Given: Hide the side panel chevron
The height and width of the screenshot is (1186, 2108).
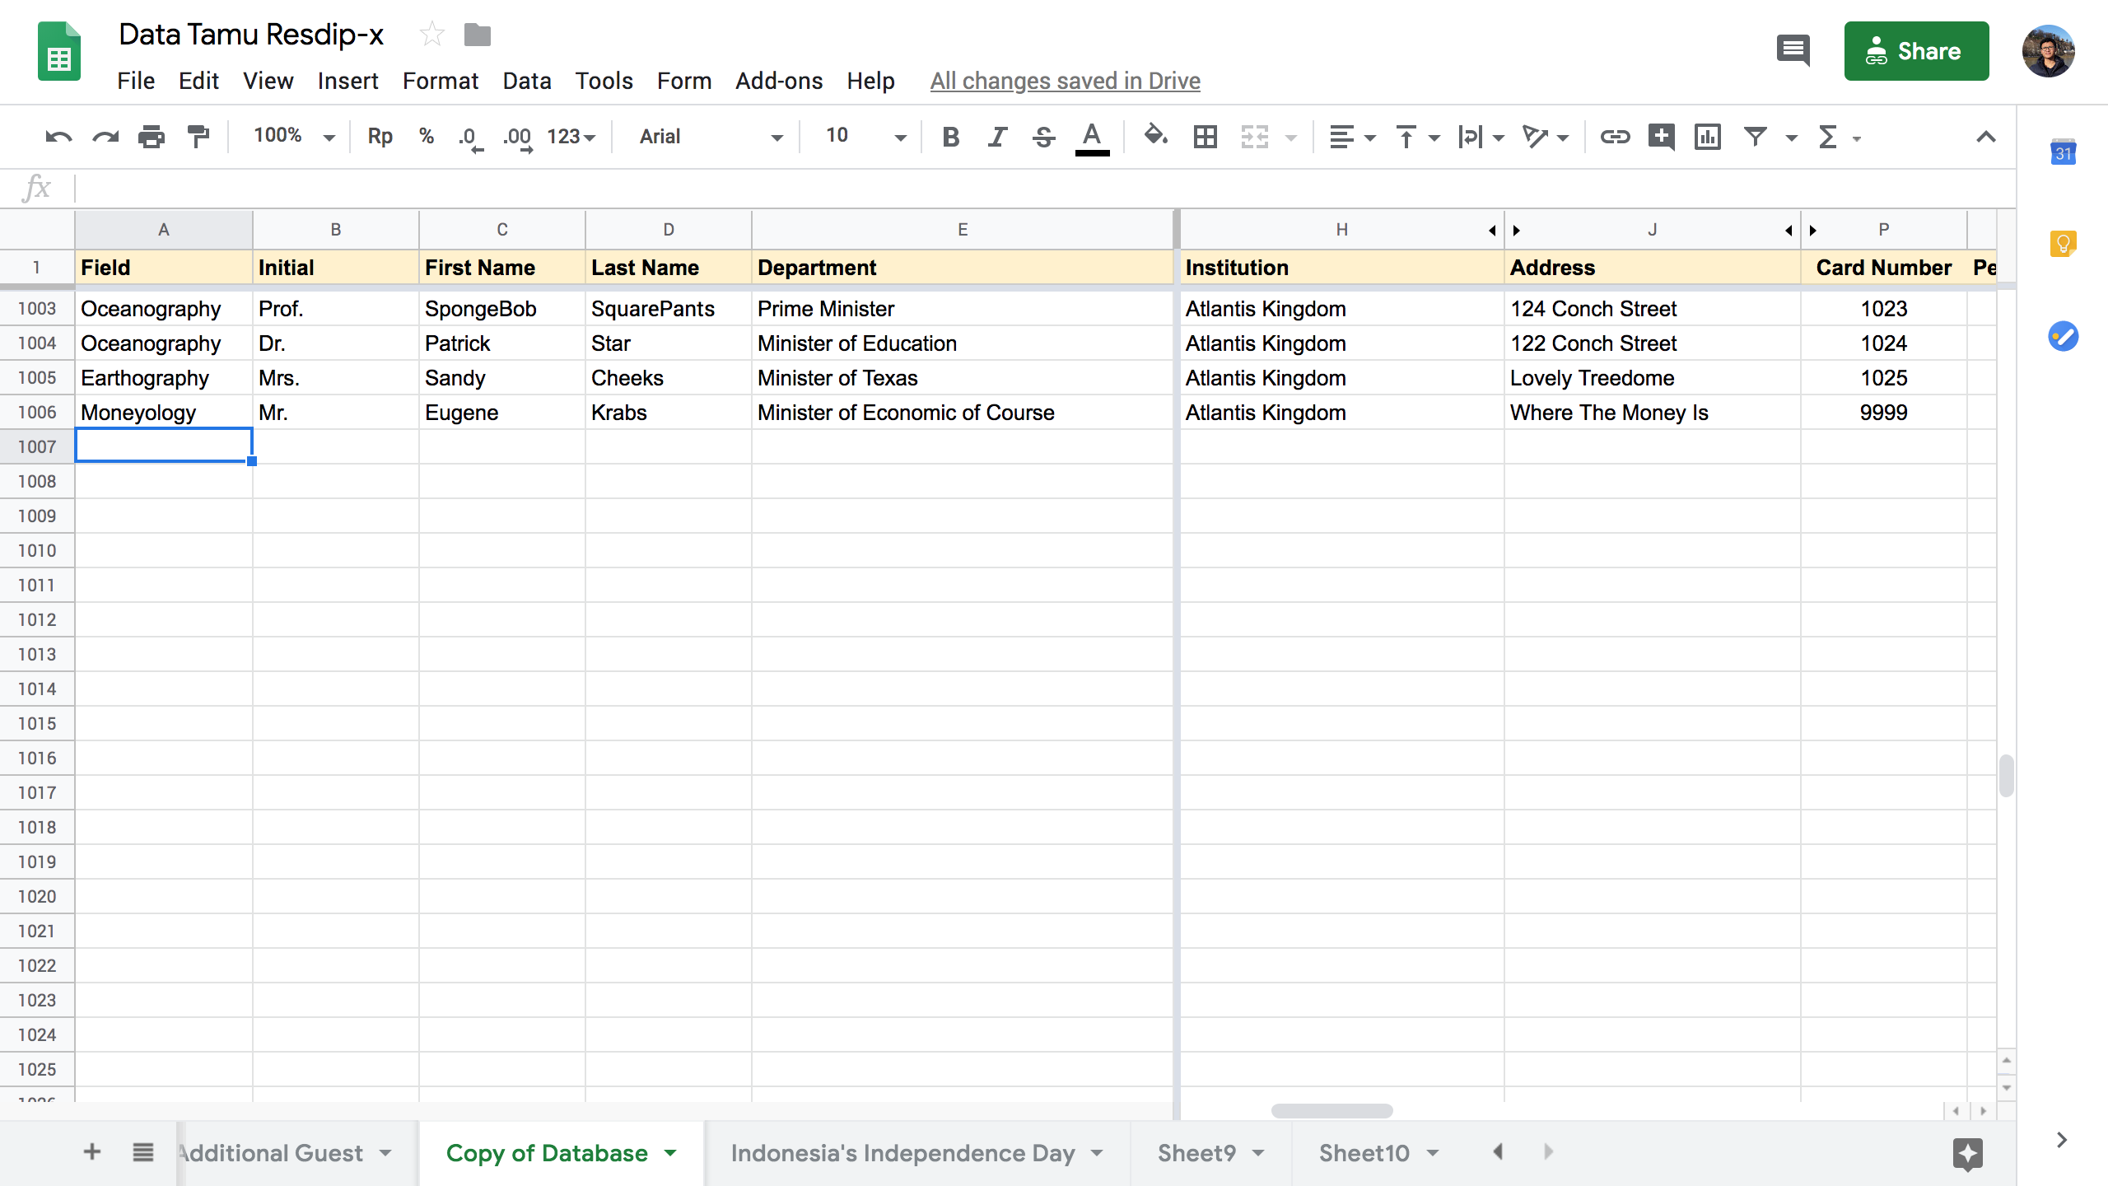Looking at the screenshot, I should 2062,1140.
